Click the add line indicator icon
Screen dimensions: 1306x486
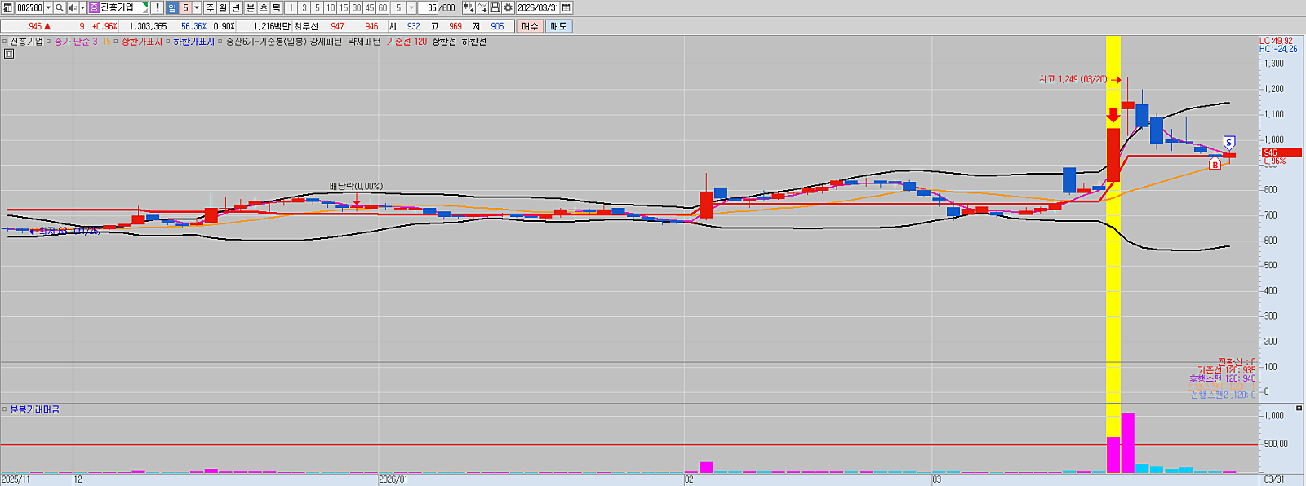482,7
